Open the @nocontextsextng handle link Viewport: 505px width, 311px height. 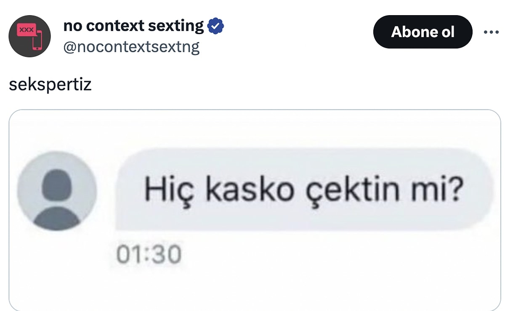(x=131, y=47)
